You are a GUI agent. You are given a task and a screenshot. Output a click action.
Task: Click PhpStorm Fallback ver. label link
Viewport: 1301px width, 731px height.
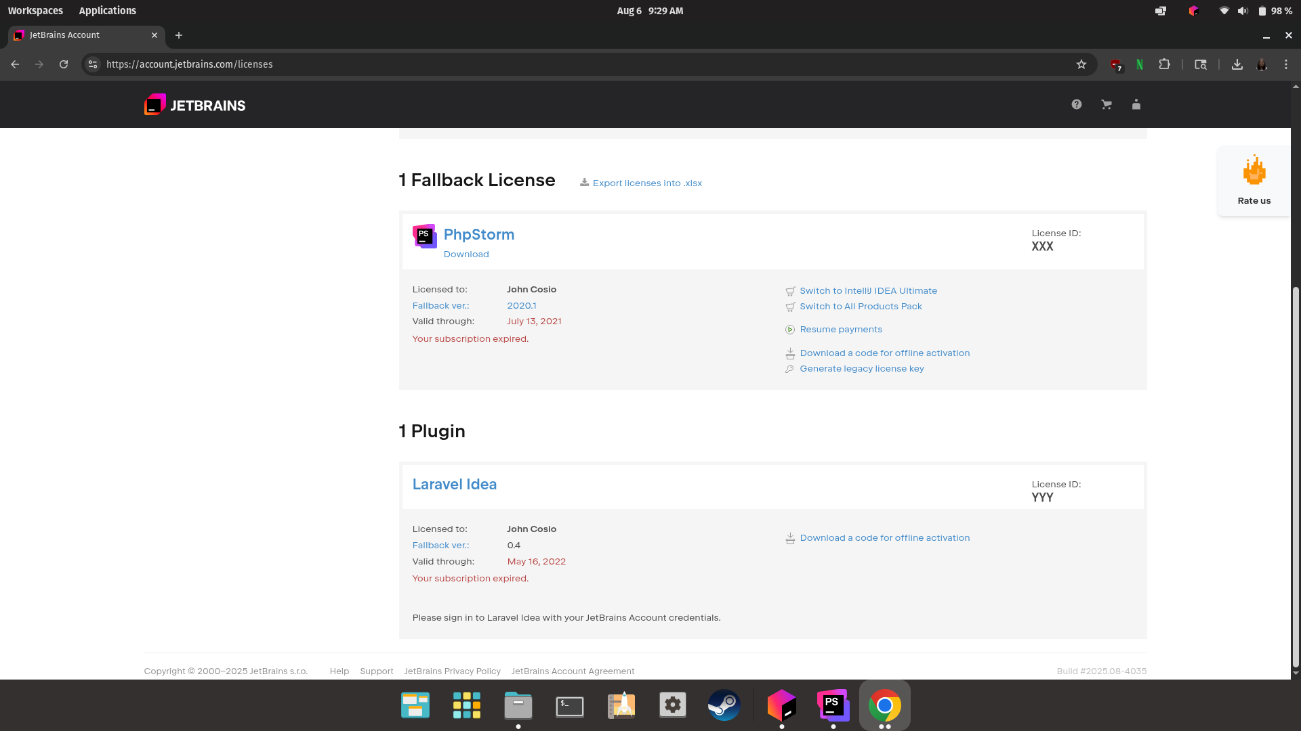tap(440, 306)
